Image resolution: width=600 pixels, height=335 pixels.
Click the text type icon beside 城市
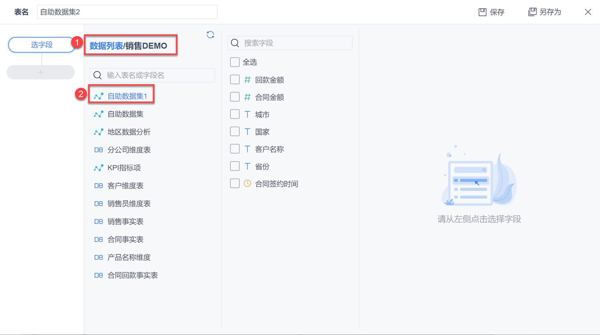247,114
